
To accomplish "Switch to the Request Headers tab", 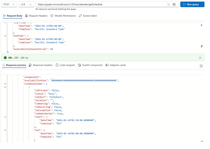I will tap(36, 16).
